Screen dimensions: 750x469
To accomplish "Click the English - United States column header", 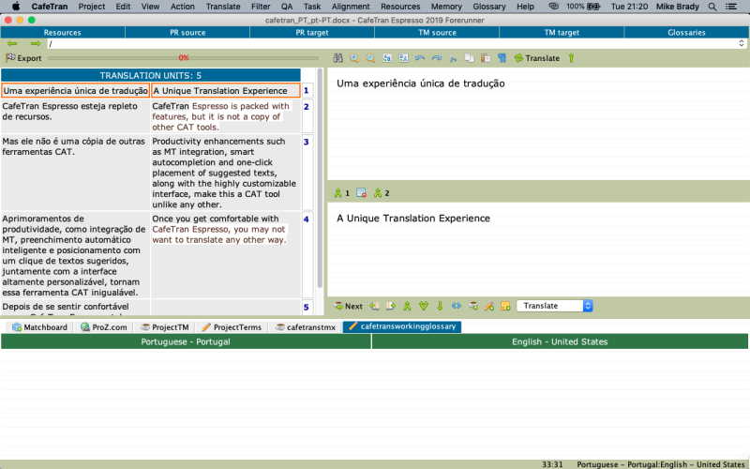I will [560, 341].
